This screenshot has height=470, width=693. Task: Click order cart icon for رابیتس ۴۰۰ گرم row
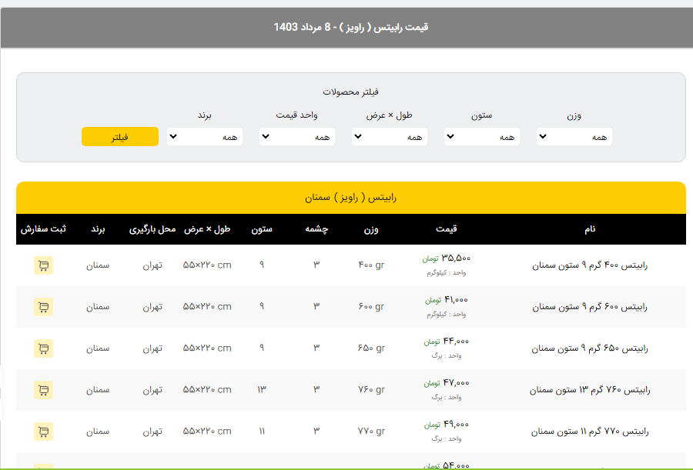[x=43, y=265]
